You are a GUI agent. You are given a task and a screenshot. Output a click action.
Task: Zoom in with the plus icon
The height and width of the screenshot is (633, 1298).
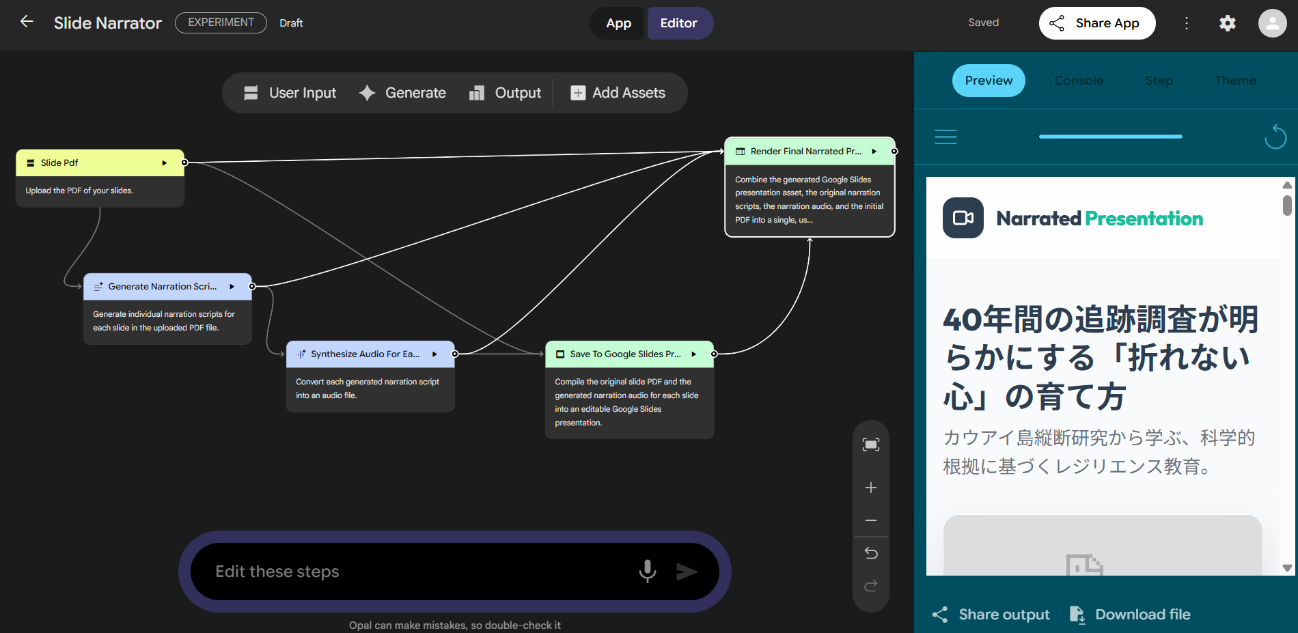coord(870,488)
